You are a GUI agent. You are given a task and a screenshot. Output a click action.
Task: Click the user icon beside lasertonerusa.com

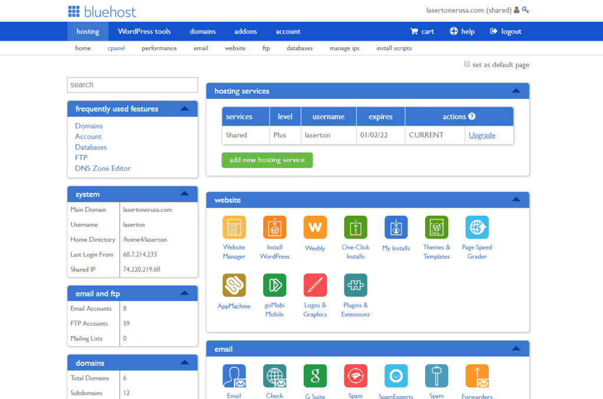pyautogui.click(x=516, y=10)
